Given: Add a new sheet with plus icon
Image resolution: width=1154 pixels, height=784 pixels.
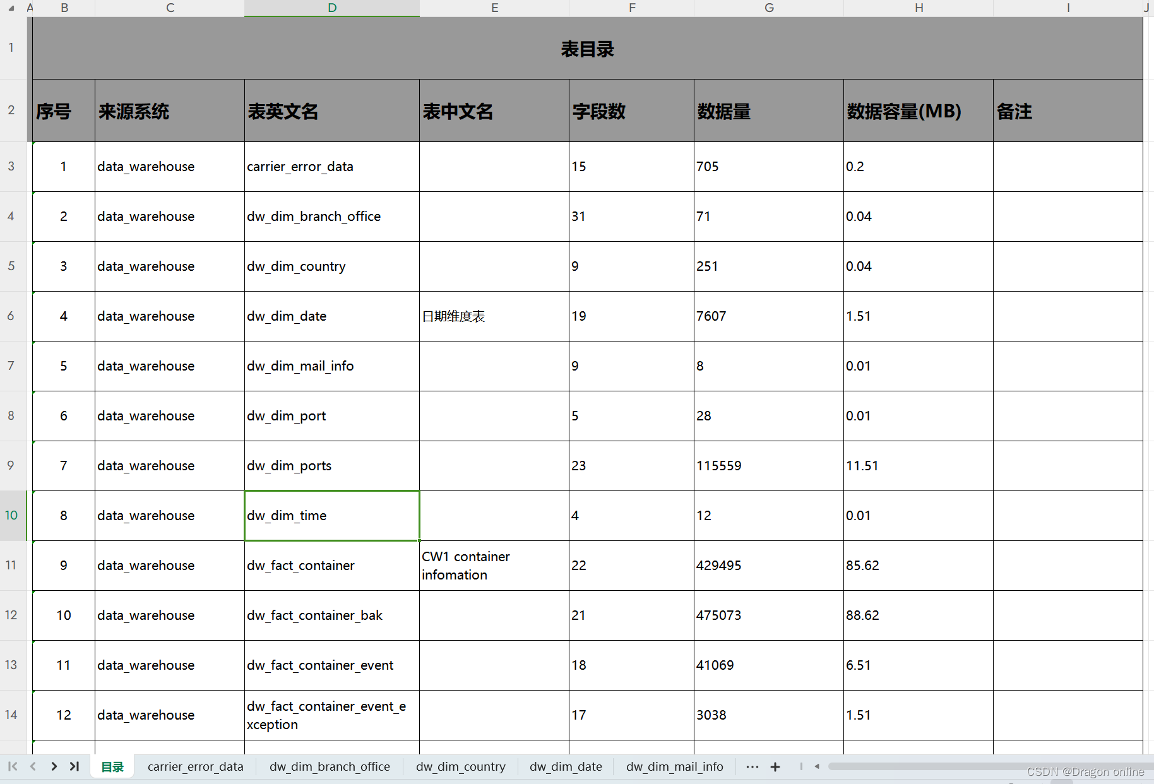Looking at the screenshot, I should click(x=775, y=767).
